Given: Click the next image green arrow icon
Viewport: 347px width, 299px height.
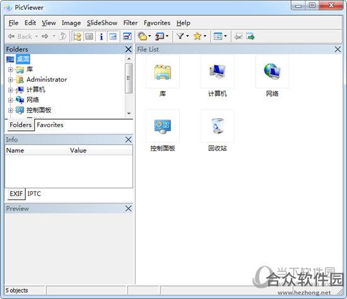Looking at the screenshot, I should [250, 37].
